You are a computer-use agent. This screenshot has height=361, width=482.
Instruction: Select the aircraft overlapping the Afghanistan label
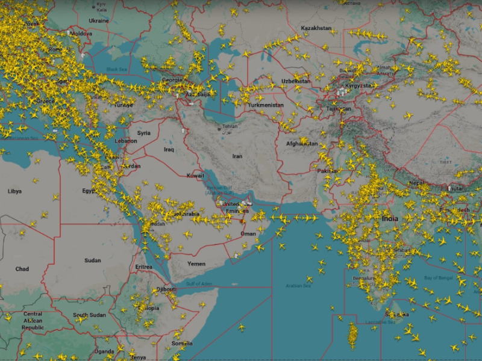[x=304, y=141]
